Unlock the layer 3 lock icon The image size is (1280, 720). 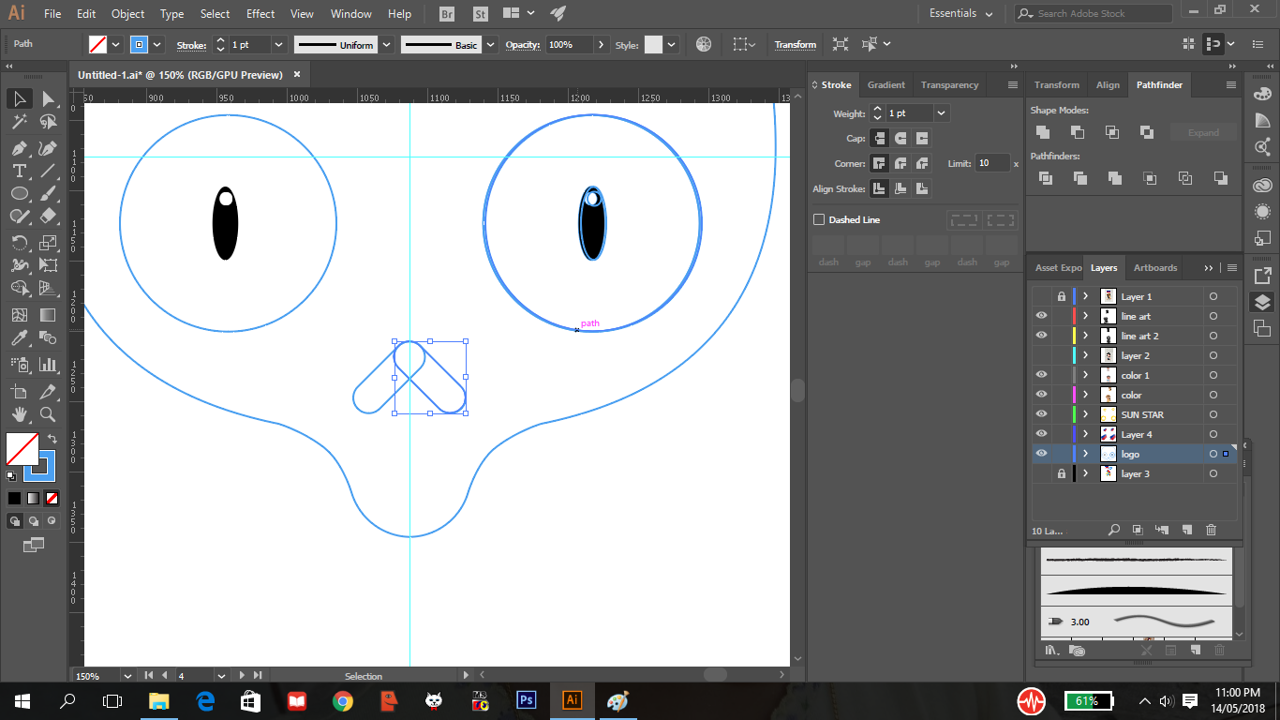click(1061, 473)
